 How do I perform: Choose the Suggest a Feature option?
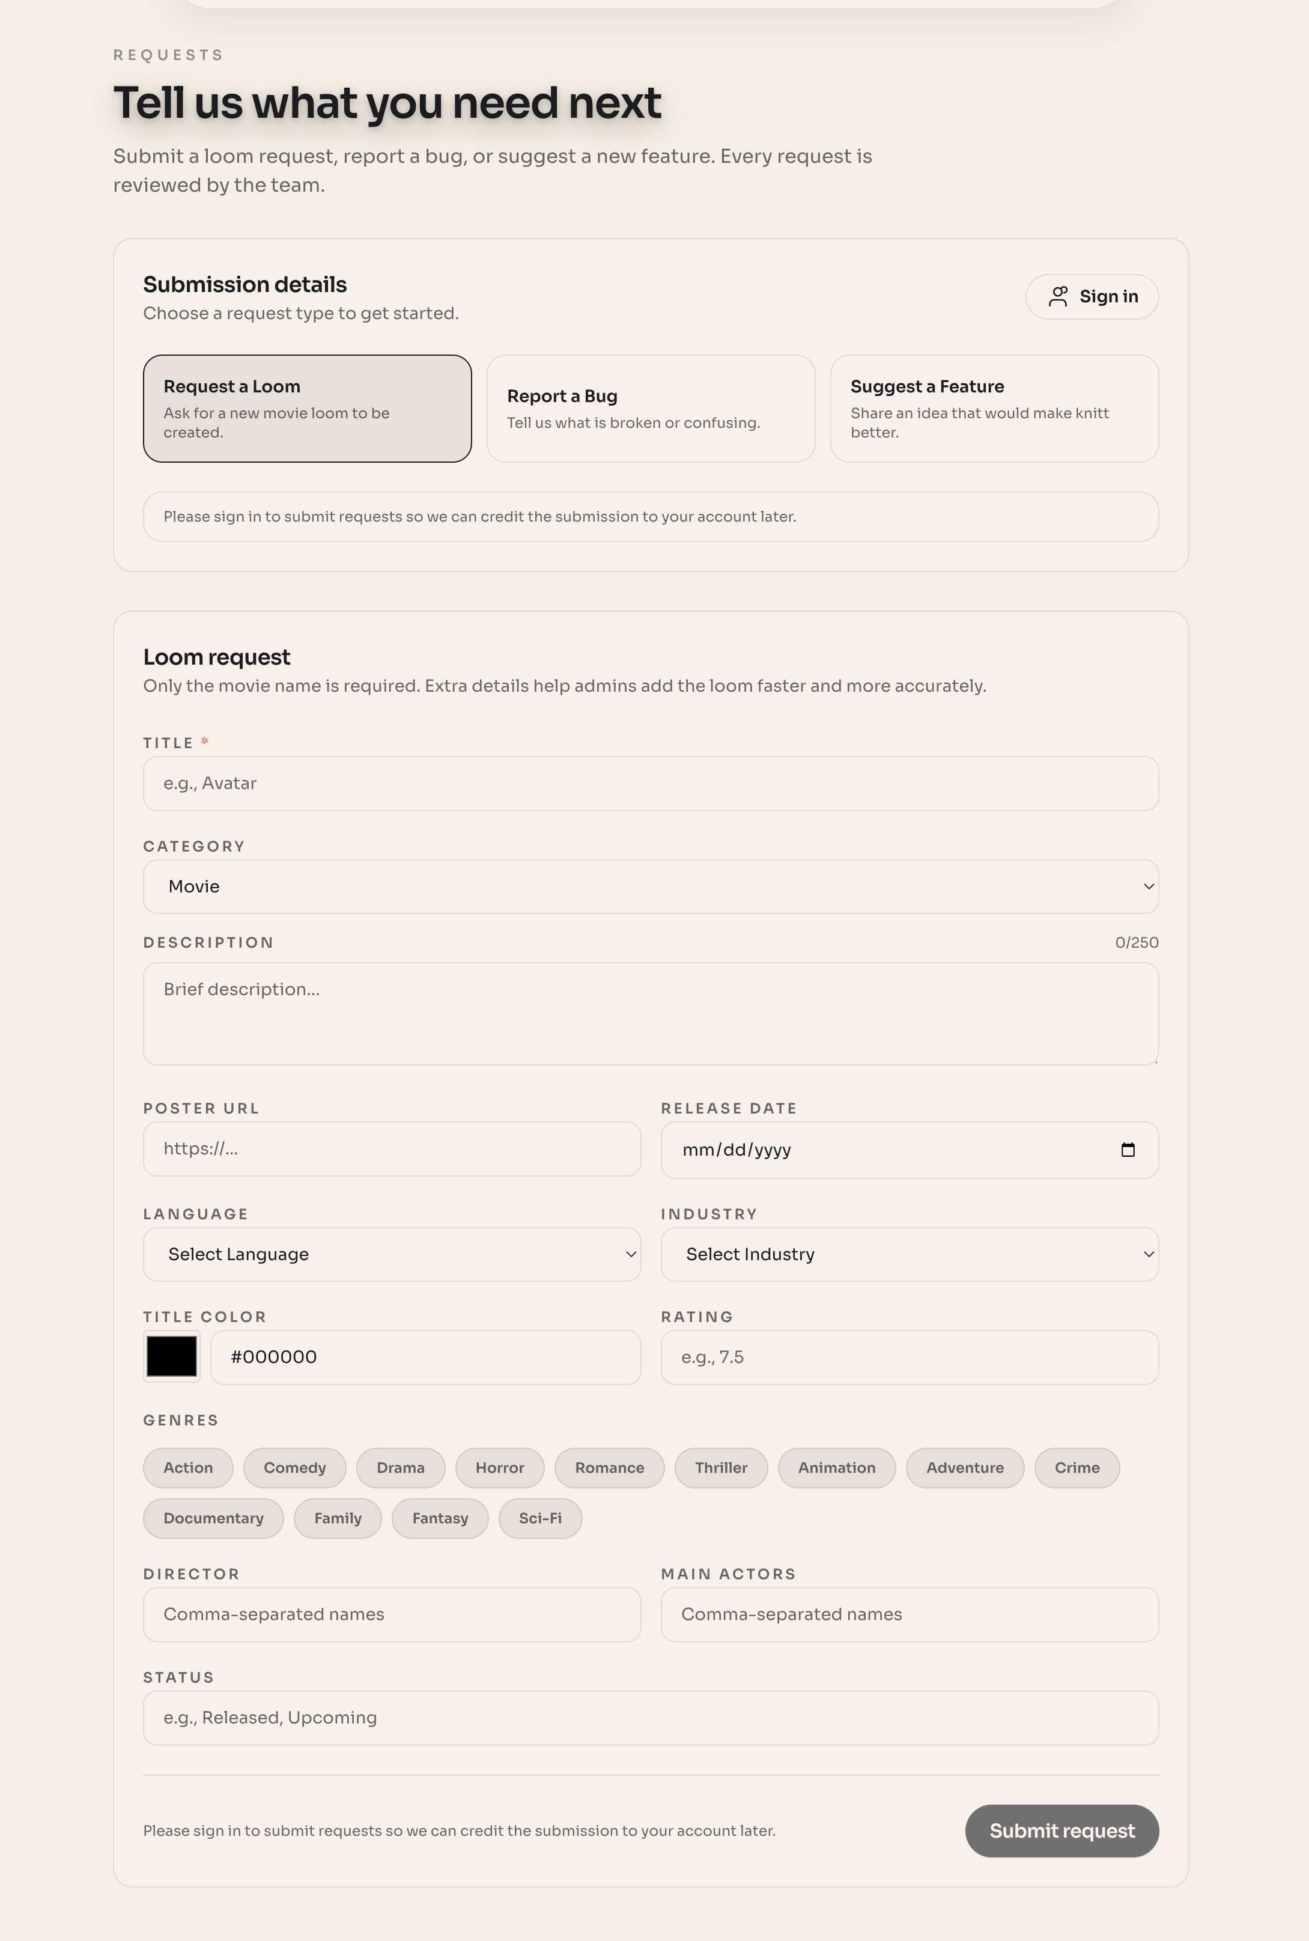click(x=994, y=408)
